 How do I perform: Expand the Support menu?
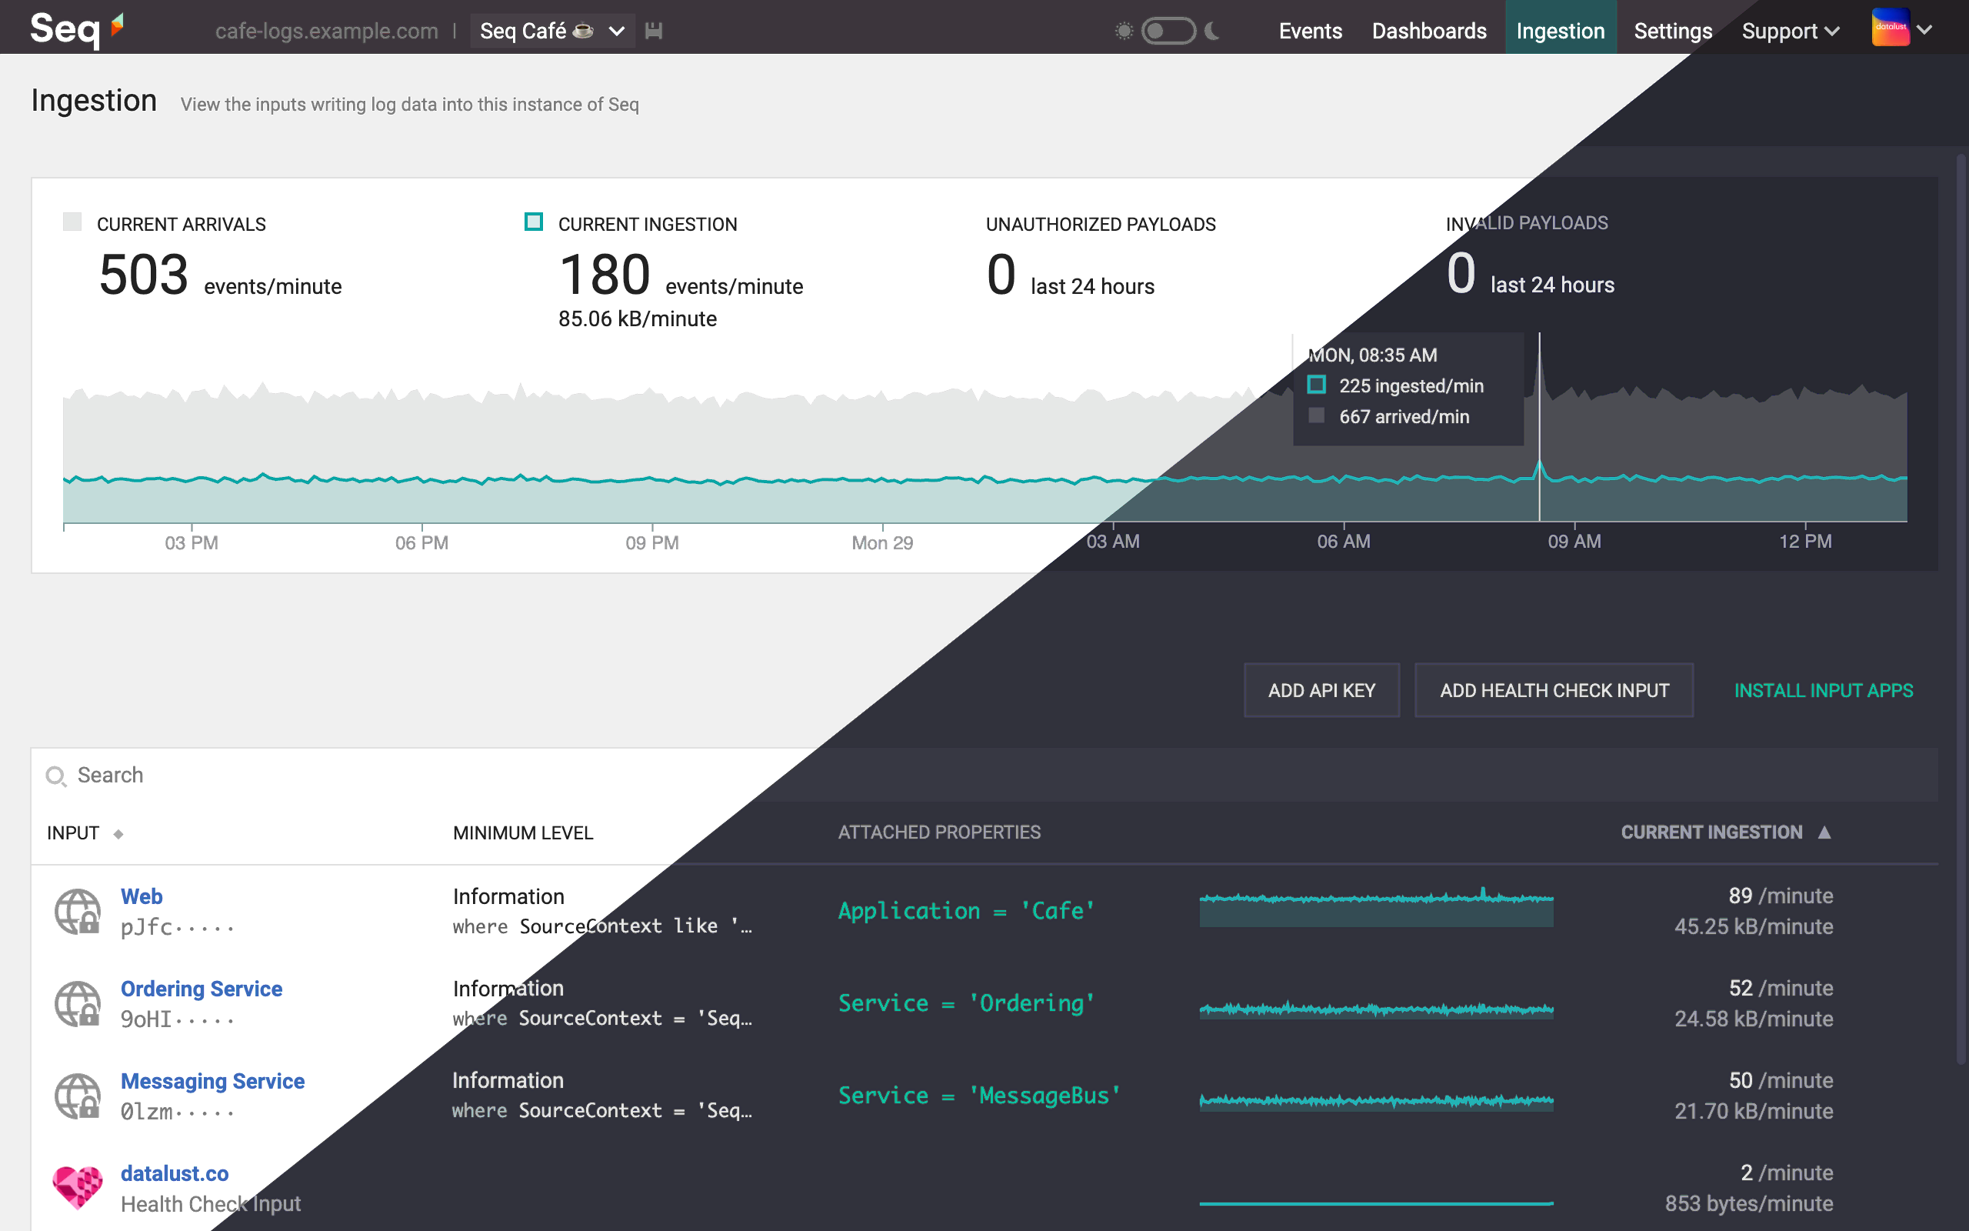point(1790,31)
